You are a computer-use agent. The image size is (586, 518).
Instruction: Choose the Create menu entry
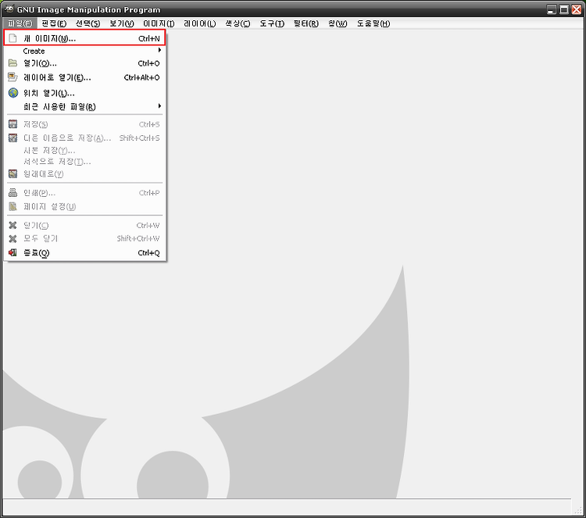[x=85, y=51]
